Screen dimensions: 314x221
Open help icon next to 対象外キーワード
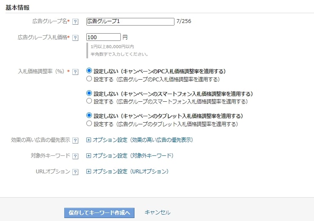pyautogui.click(x=75, y=156)
